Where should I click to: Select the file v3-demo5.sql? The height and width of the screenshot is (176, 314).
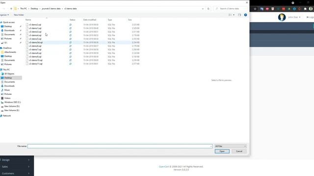tap(35, 39)
